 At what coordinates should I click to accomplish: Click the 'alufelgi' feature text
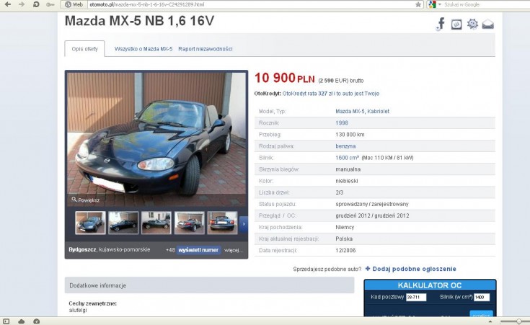tap(78, 310)
